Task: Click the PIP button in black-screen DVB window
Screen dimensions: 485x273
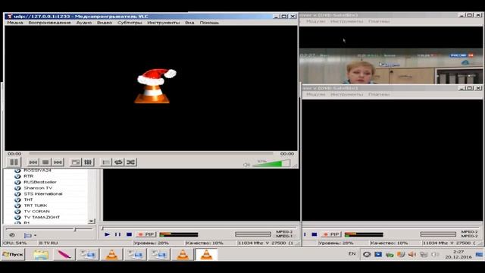Action: 331,234
